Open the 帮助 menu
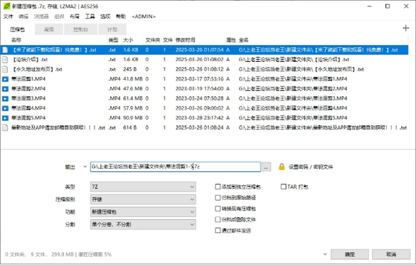Image resolution: width=416 pixels, height=265 pixels. (121, 16)
